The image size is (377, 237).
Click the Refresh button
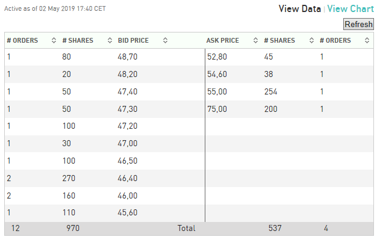(x=358, y=24)
